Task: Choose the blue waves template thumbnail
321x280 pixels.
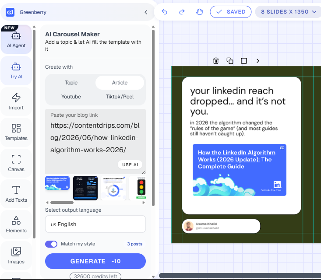Action: [57, 183]
